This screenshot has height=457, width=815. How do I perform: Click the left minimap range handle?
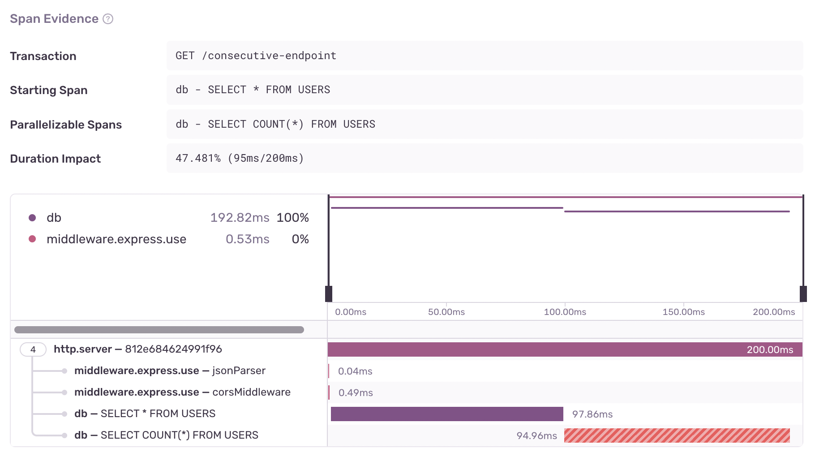329,293
